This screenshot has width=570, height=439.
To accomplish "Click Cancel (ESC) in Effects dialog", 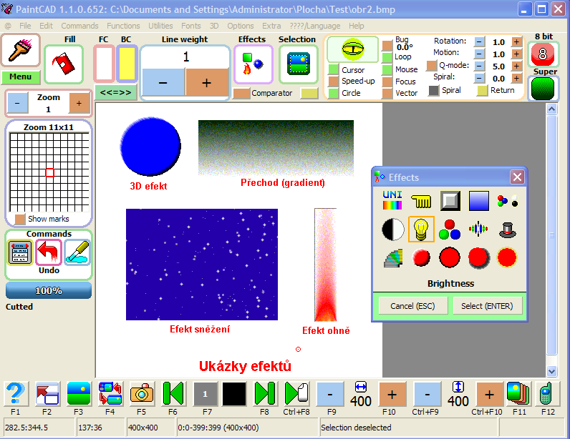I will click(x=412, y=306).
